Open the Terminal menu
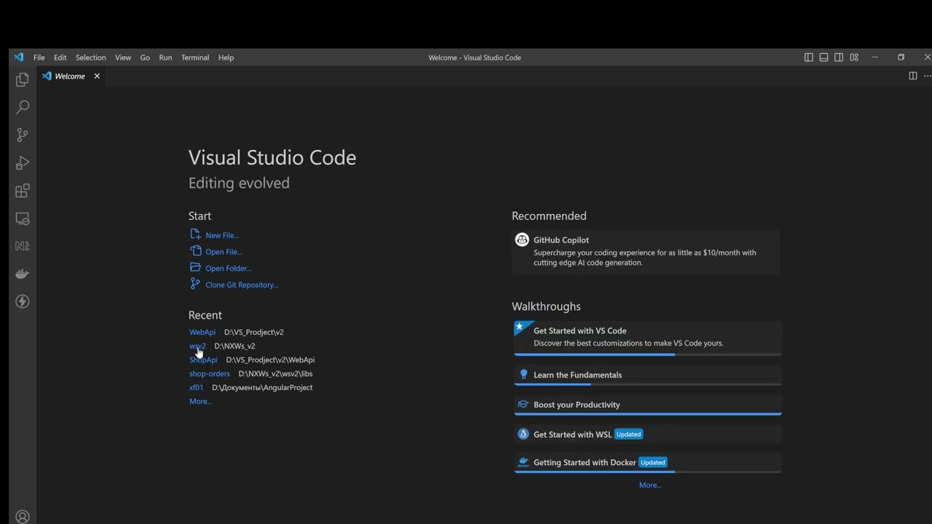The image size is (932, 524). [x=195, y=57]
